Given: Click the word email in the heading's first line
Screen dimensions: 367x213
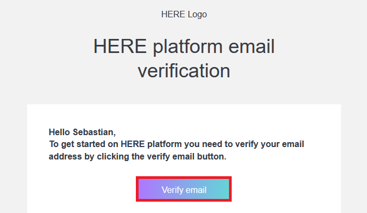Looking at the screenshot, I should [x=252, y=46].
